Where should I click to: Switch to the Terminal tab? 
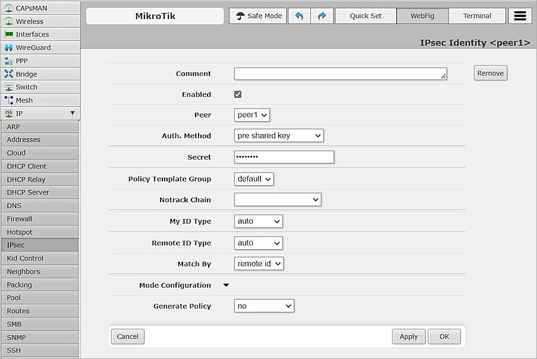tap(477, 16)
